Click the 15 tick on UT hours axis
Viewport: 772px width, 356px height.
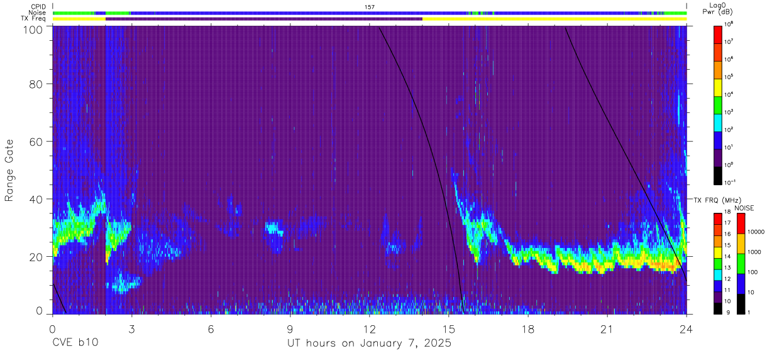pyautogui.click(x=449, y=328)
